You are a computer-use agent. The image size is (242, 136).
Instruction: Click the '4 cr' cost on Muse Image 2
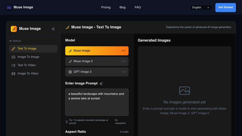point(124,61)
